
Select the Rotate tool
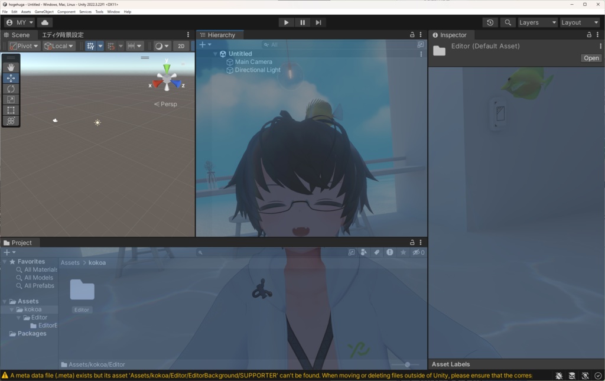(11, 89)
